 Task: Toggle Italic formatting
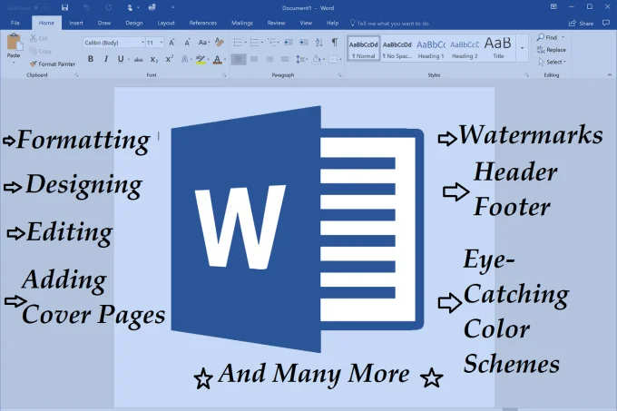click(x=105, y=59)
